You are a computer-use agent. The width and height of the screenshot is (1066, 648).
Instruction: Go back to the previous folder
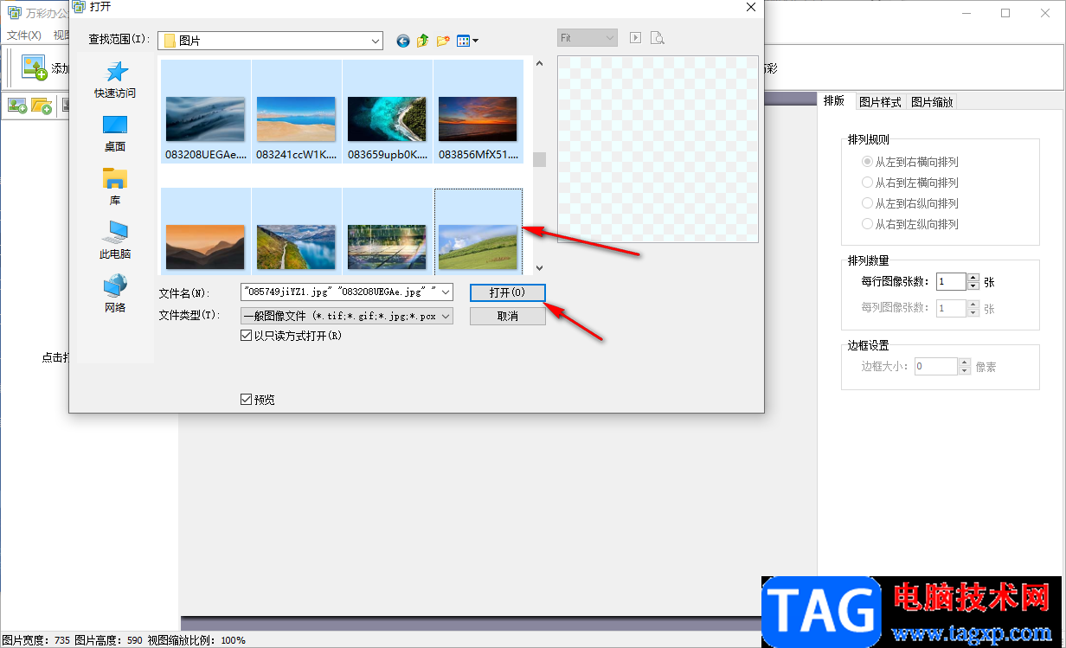(x=403, y=41)
